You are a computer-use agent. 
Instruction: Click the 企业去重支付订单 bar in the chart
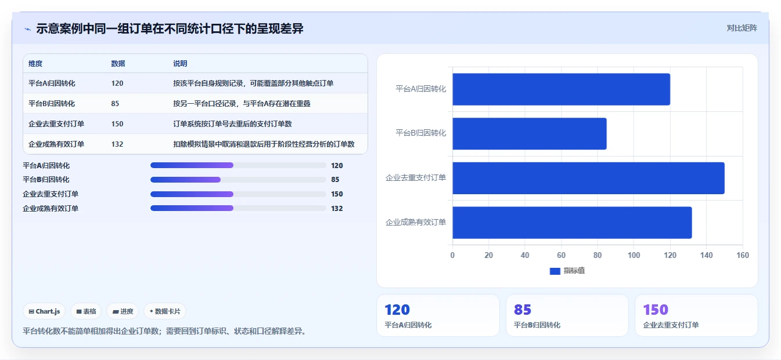[588, 178]
